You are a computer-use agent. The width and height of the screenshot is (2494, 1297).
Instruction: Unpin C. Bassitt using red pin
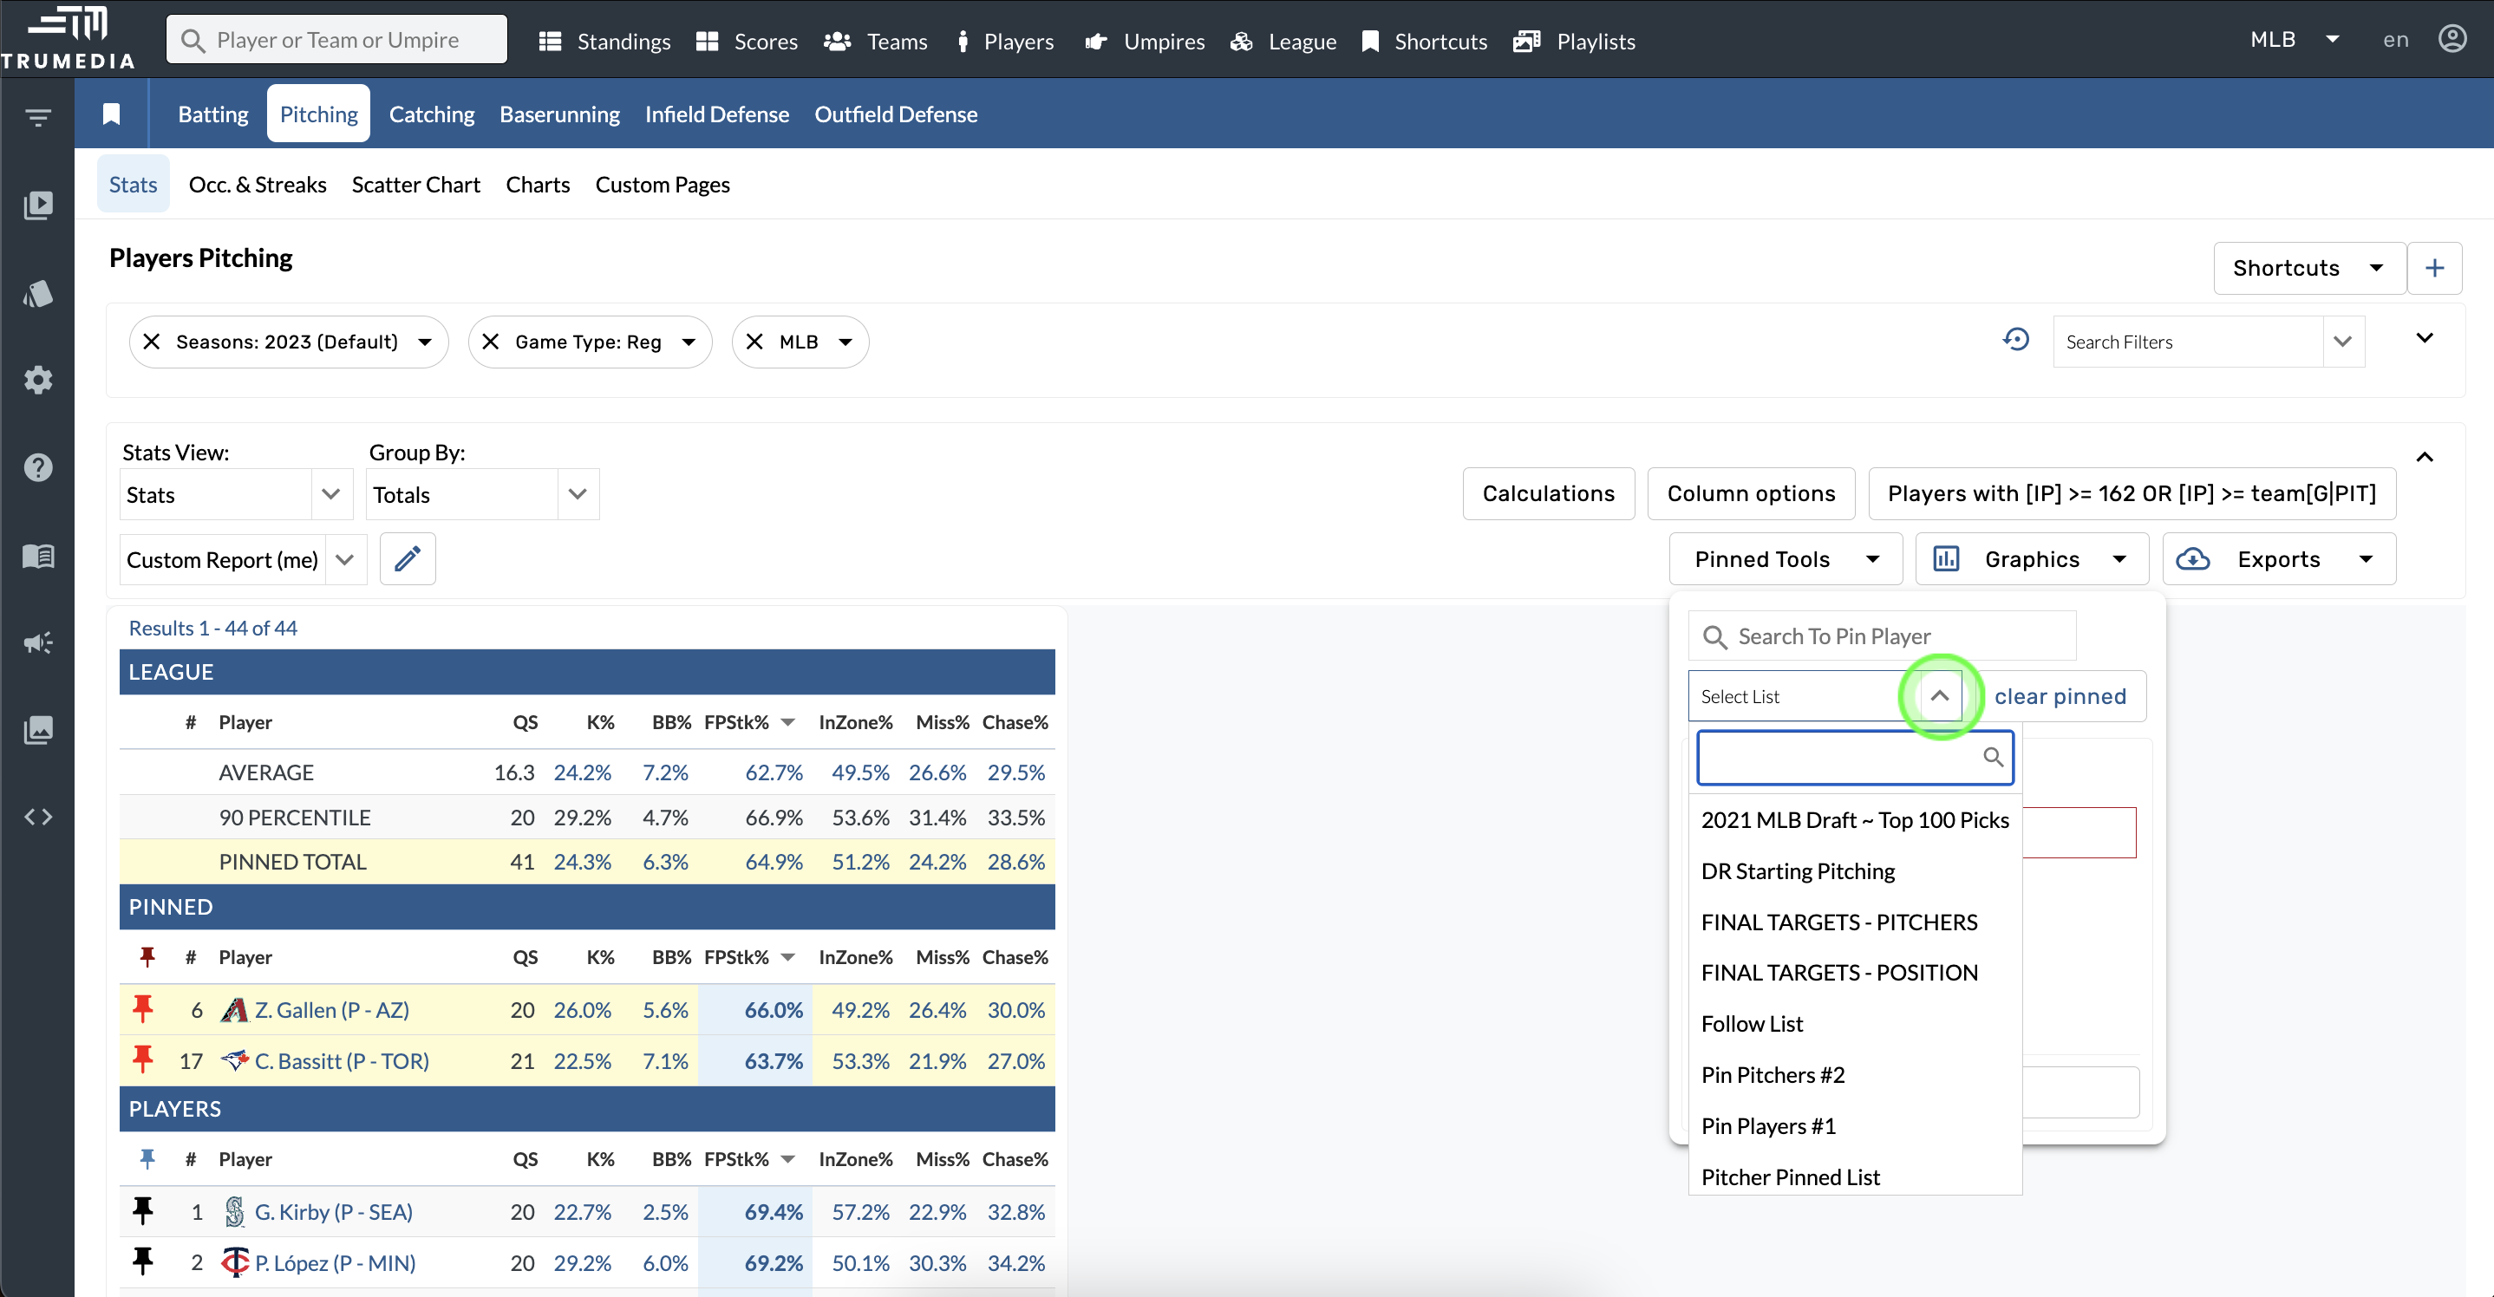point(143,1061)
